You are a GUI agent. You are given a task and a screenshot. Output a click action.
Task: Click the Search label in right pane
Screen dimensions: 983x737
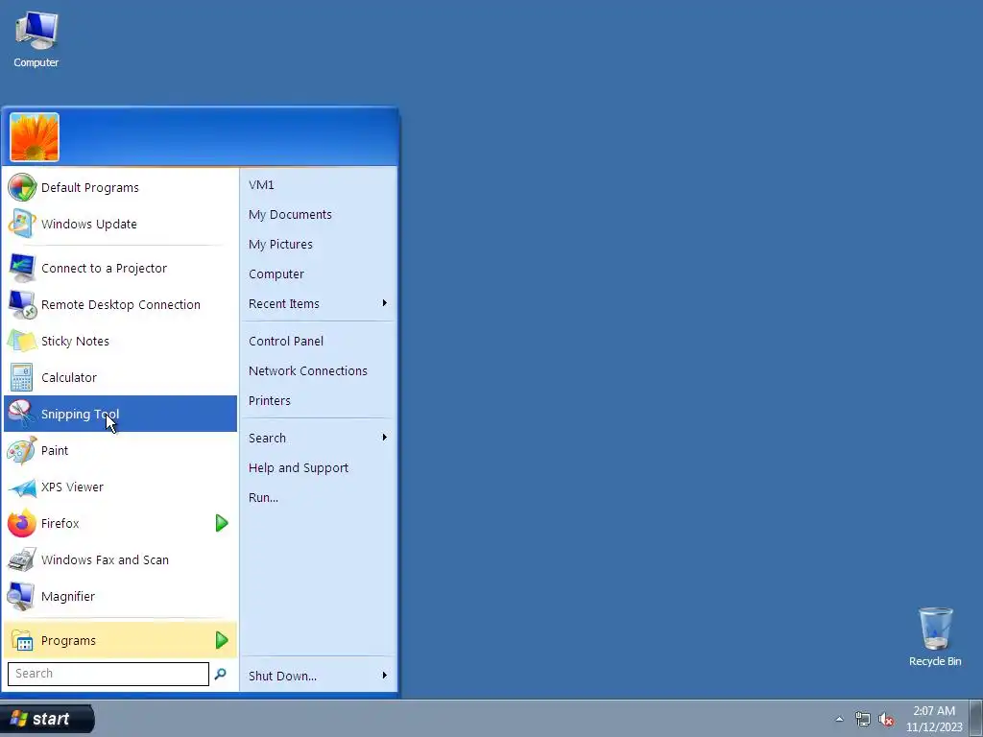(x=267, y=438)
